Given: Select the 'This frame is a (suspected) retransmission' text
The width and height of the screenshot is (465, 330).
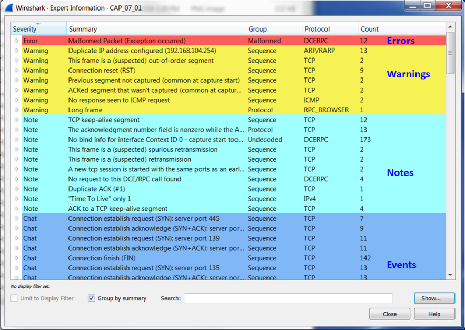Looking at the screenshot, I should (130, 159).
